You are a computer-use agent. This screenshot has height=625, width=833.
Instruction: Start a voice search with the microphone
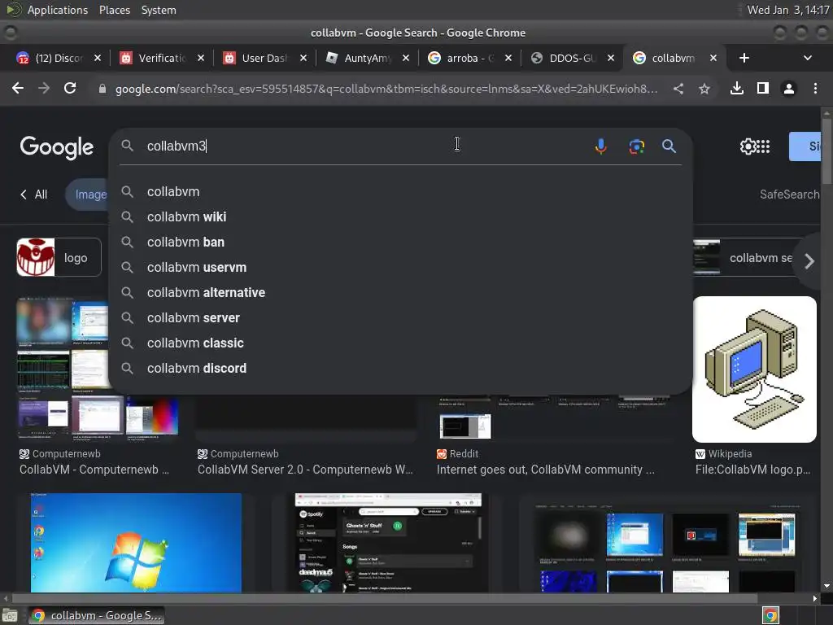(x=601, y=146)
